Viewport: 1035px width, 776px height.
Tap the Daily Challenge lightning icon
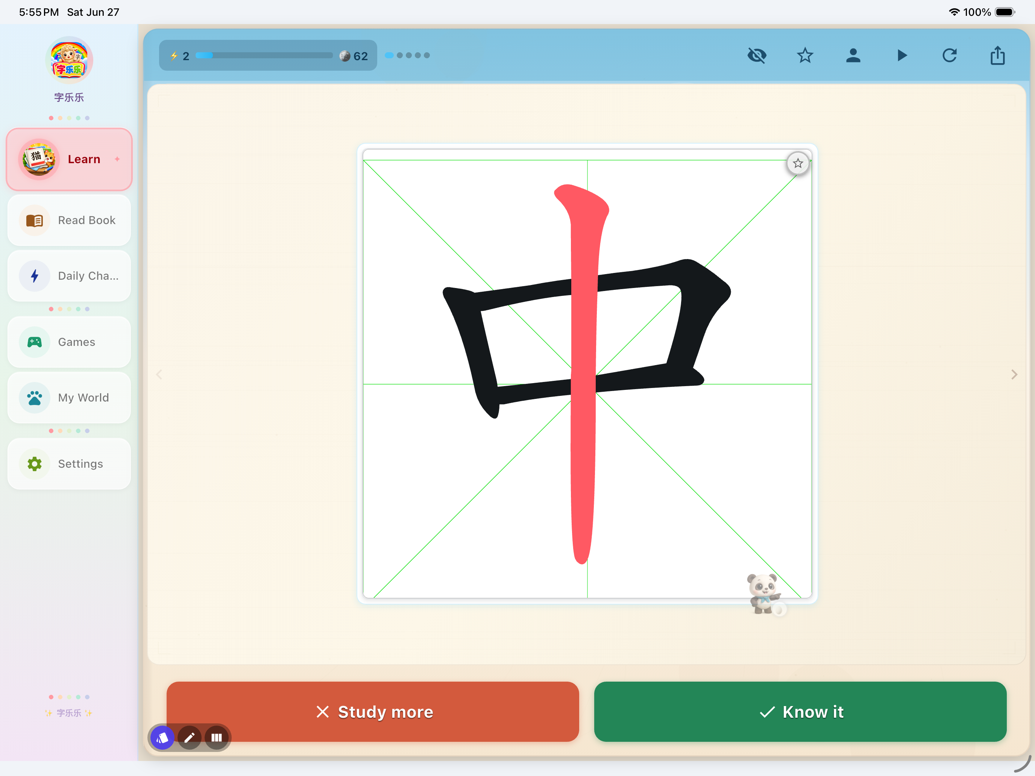tap(35, 276)
